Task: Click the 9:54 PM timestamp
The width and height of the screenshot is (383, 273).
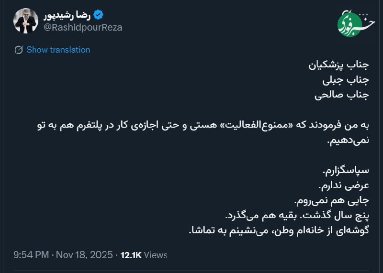Action: [x=31, y=254]
